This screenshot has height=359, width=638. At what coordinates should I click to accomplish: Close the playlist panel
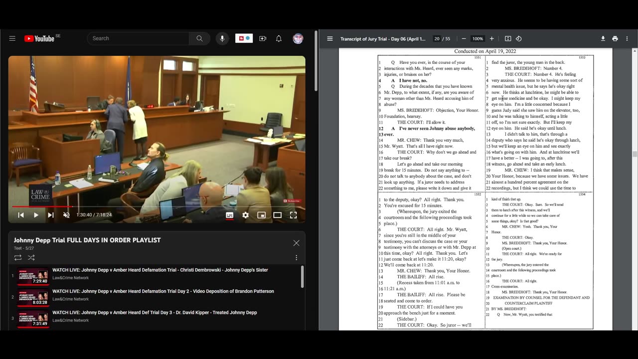[296, 243]
